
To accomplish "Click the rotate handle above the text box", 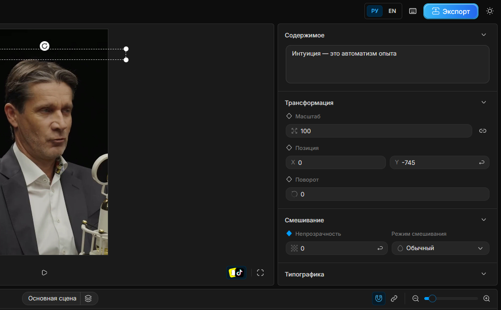I will click(x=45, y=46).
